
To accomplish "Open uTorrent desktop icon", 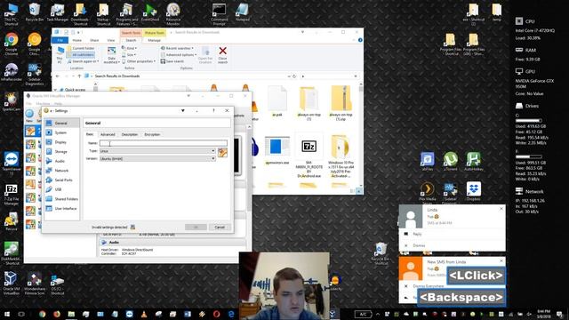I will [451, 162].
